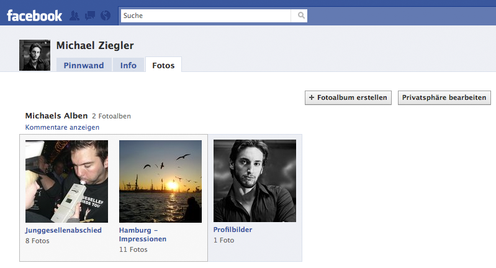Open the Profilbilder album thumbnail
Image resolution: width=496 pixels, height=268 pixels.
point(255,181)
